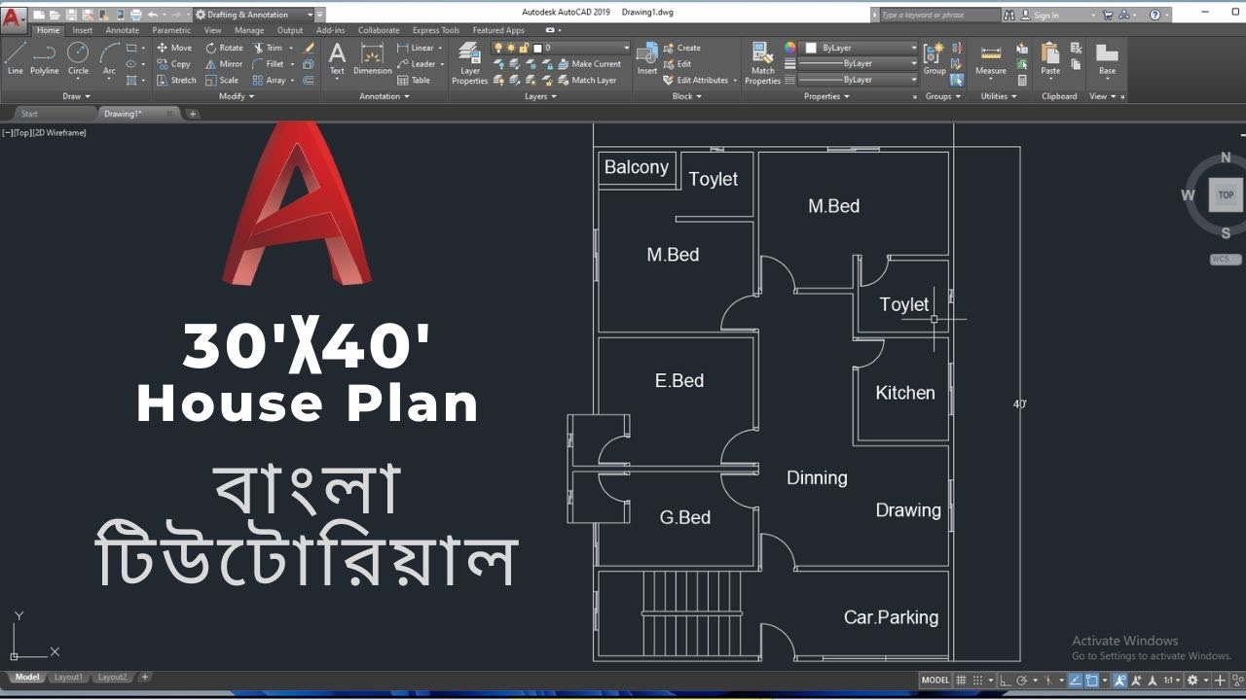Open the Express Tools ribbon tab

point(436,30)
